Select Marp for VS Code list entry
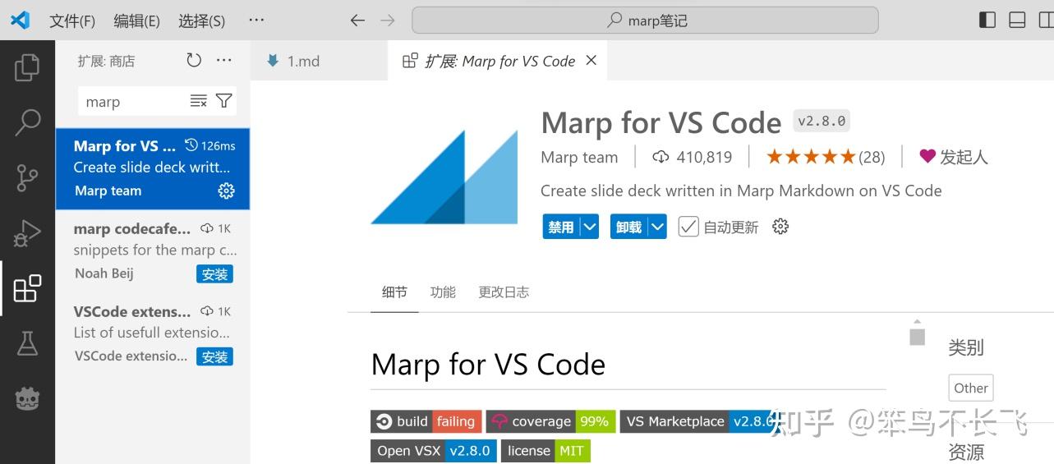 (x=153, y=168)
